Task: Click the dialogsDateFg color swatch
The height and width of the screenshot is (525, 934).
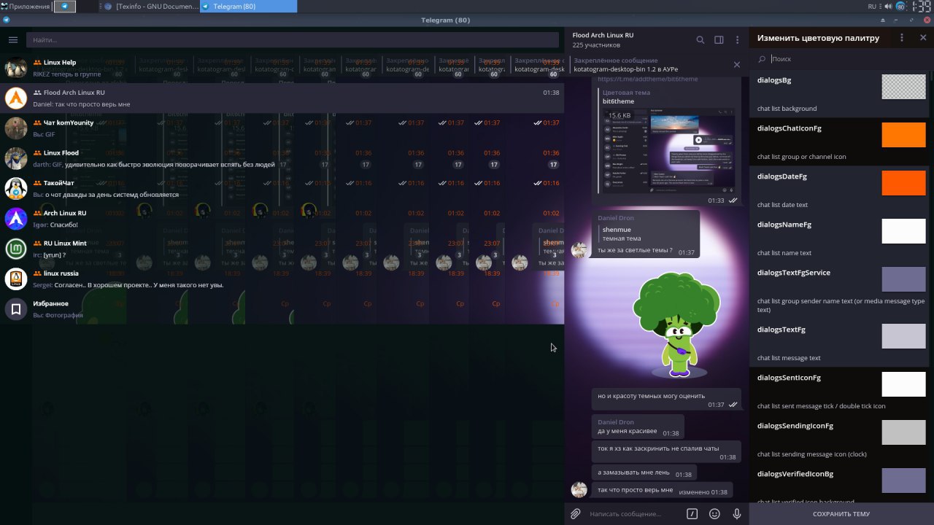Action: 903,183
